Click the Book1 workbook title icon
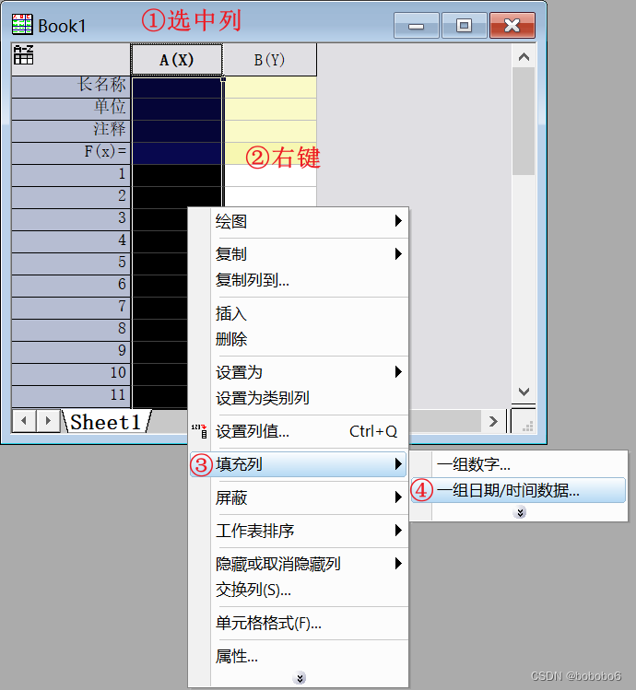This screenshot has height=690, width=636. (x=22, y=25)
